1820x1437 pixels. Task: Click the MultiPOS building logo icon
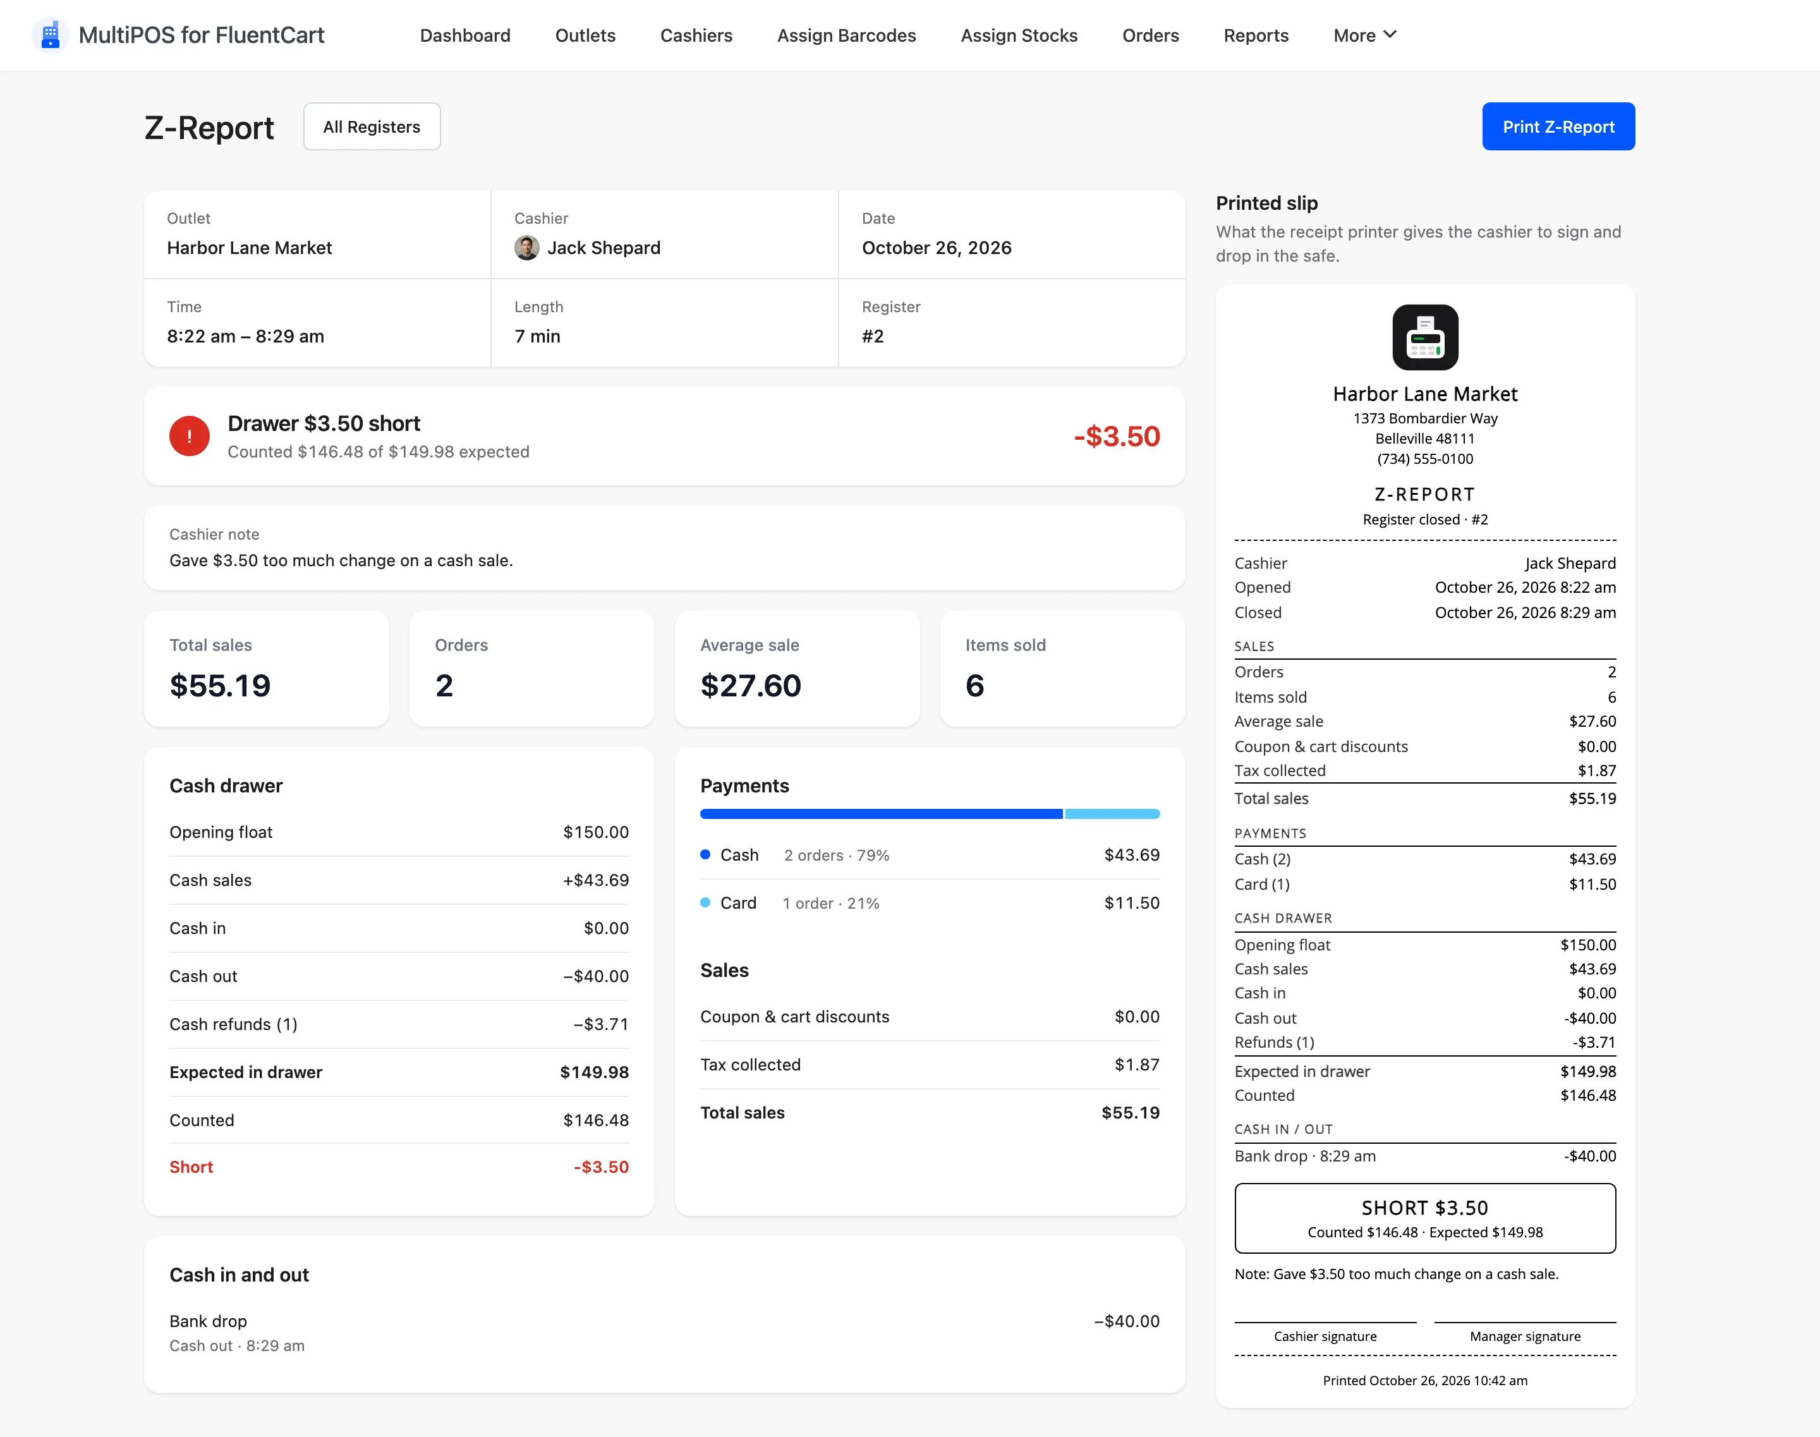point(51,35)
